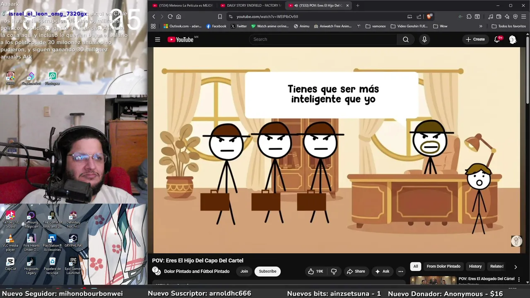Image resolution: width=530 pixels, height=298 pixels.
Task: Open YouTube notifications bell
Action: (497, 39)
